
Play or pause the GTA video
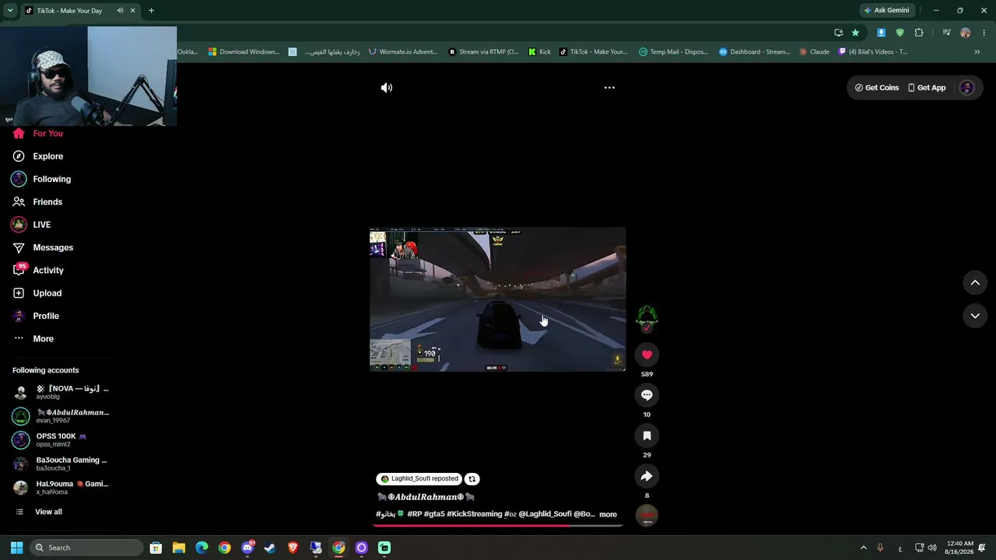click(x=497, y=299)
